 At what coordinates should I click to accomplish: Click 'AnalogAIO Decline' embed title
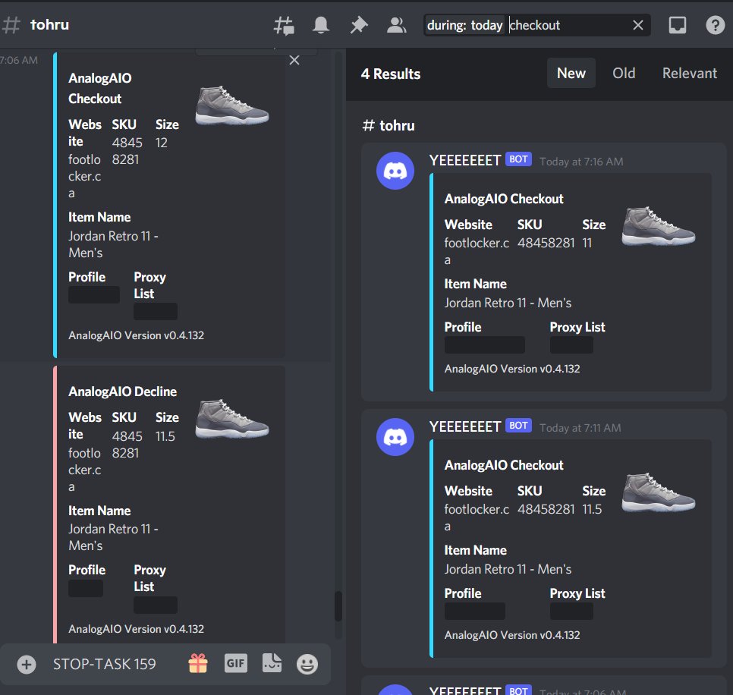coord(122,392)
